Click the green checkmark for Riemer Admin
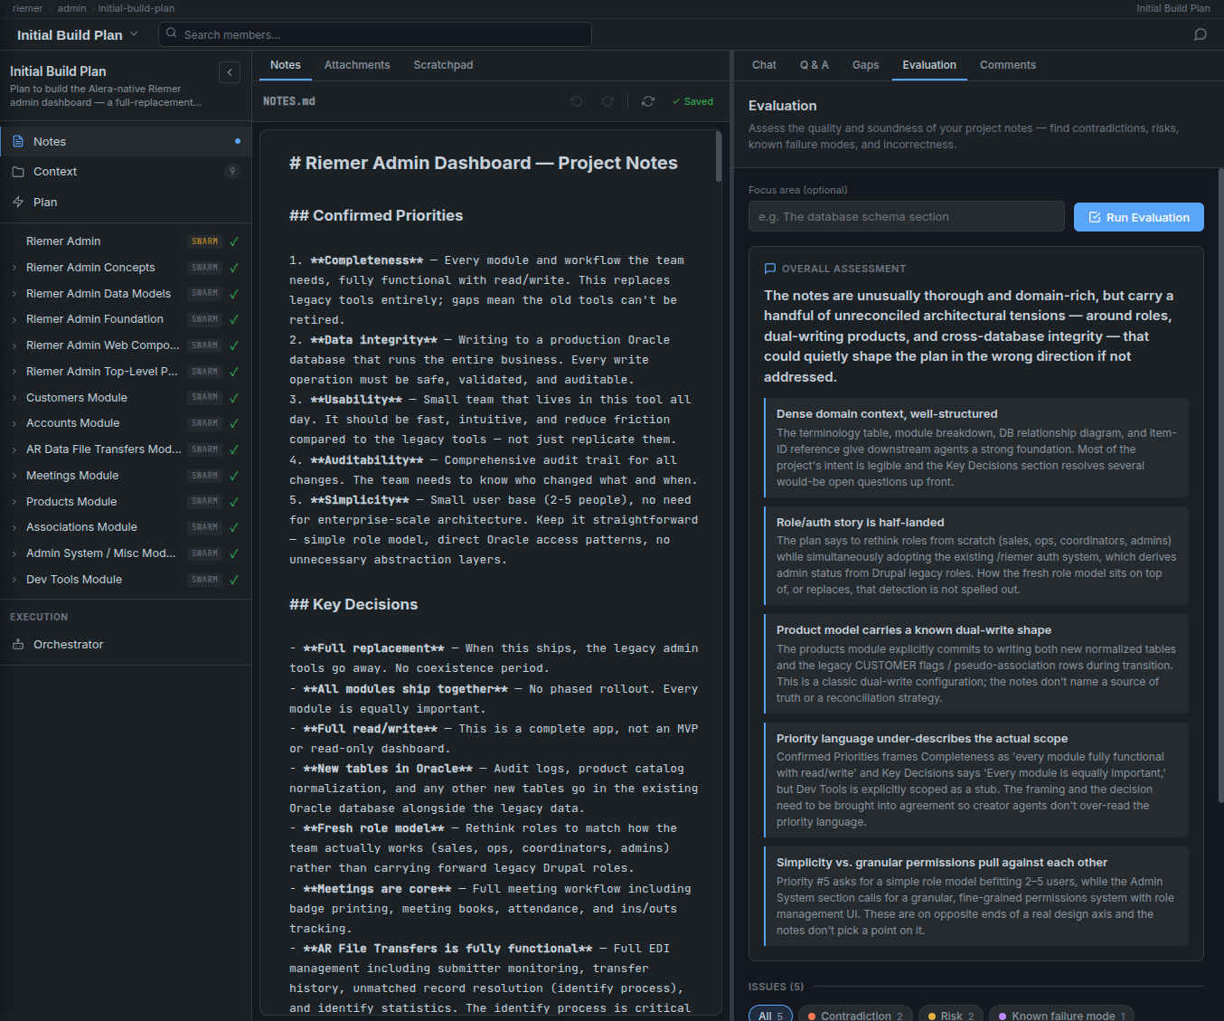Image resolution: width=1224 pixels, height=1021 pixels. coord(234,241)
